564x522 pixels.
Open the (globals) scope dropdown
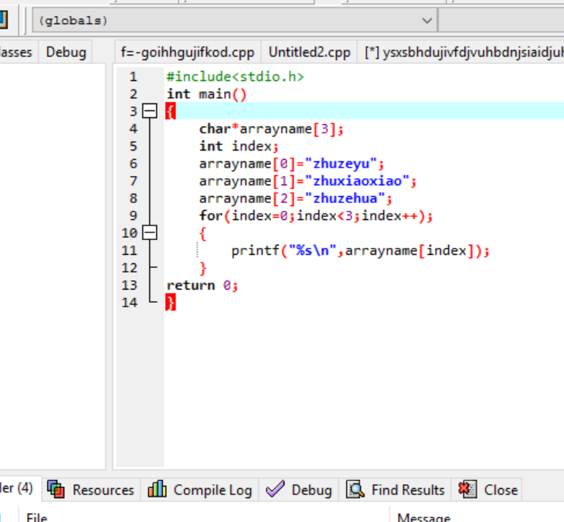point(235,21)
